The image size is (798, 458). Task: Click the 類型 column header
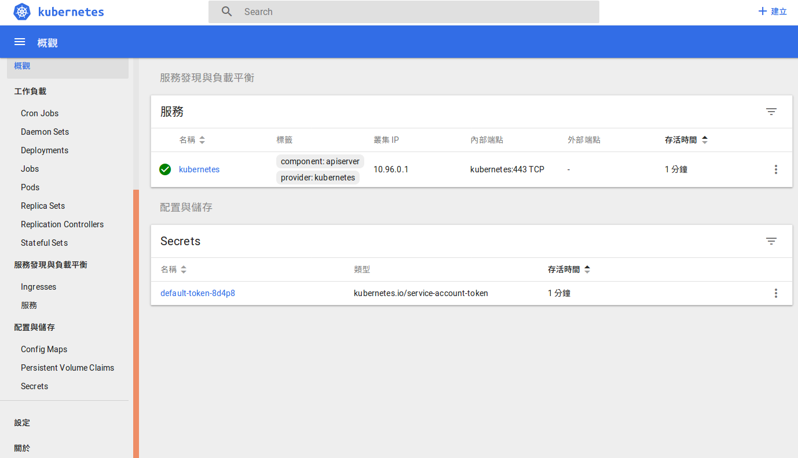coord(362,269)
